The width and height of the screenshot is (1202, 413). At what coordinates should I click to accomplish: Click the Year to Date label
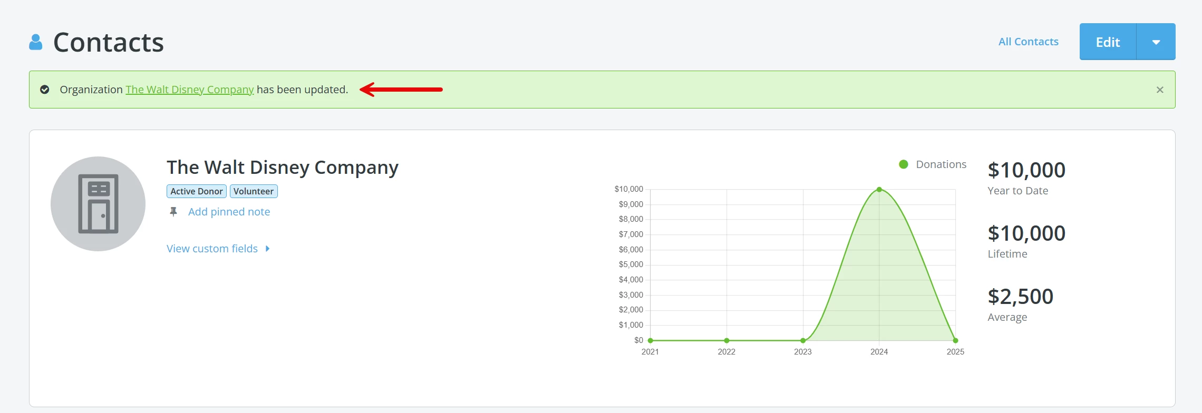[x=1018, y=191]
